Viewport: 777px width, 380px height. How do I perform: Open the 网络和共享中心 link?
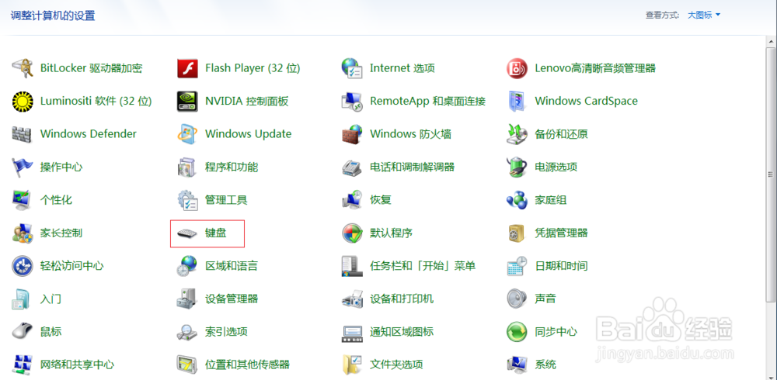[x=77, y=364]
